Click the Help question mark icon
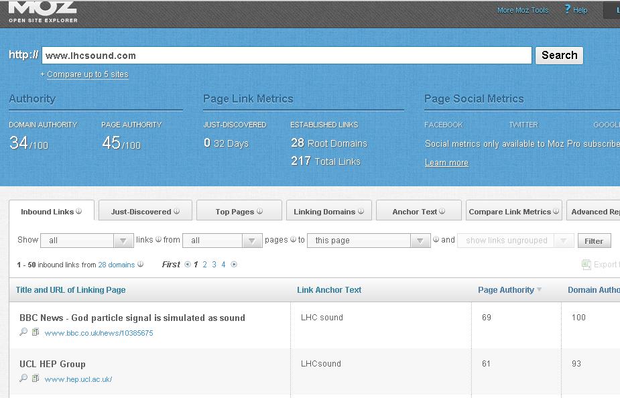This screenshot has height=398, width=620. [x=568, y=9]
